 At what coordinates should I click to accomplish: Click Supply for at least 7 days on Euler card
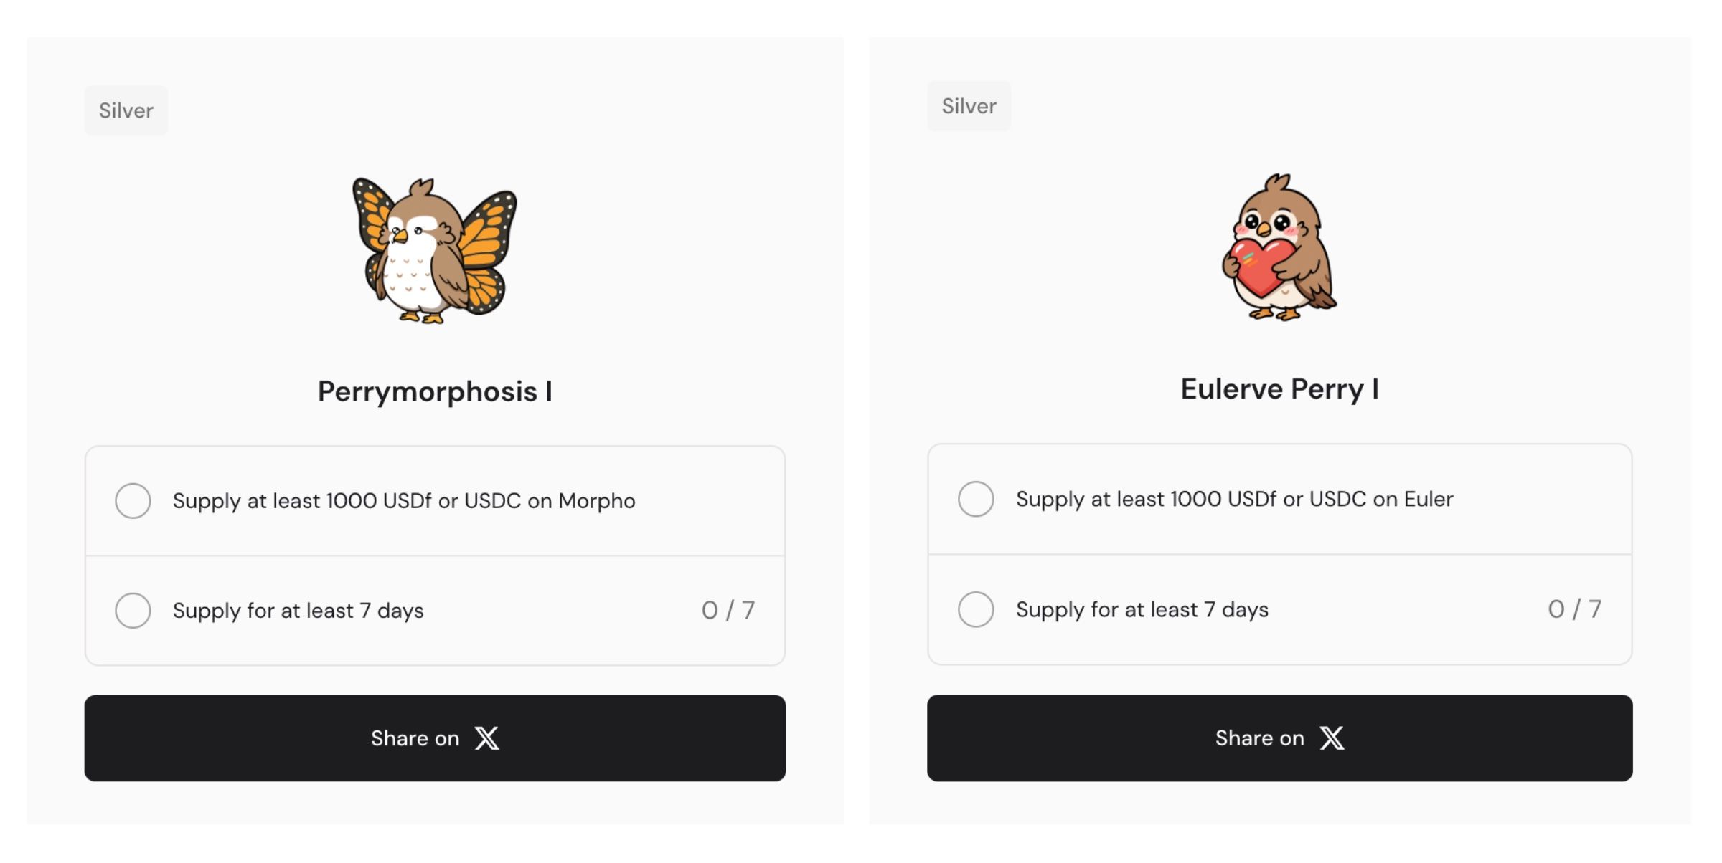tap(1142, 609)
